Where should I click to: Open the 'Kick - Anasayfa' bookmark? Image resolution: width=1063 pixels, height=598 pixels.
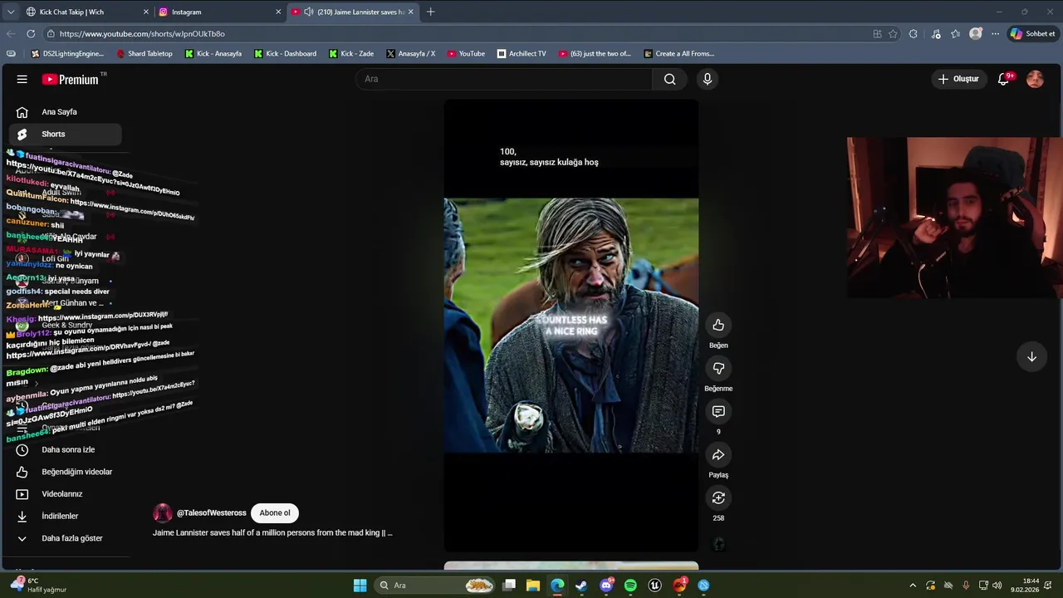click(x=213, y=53)
